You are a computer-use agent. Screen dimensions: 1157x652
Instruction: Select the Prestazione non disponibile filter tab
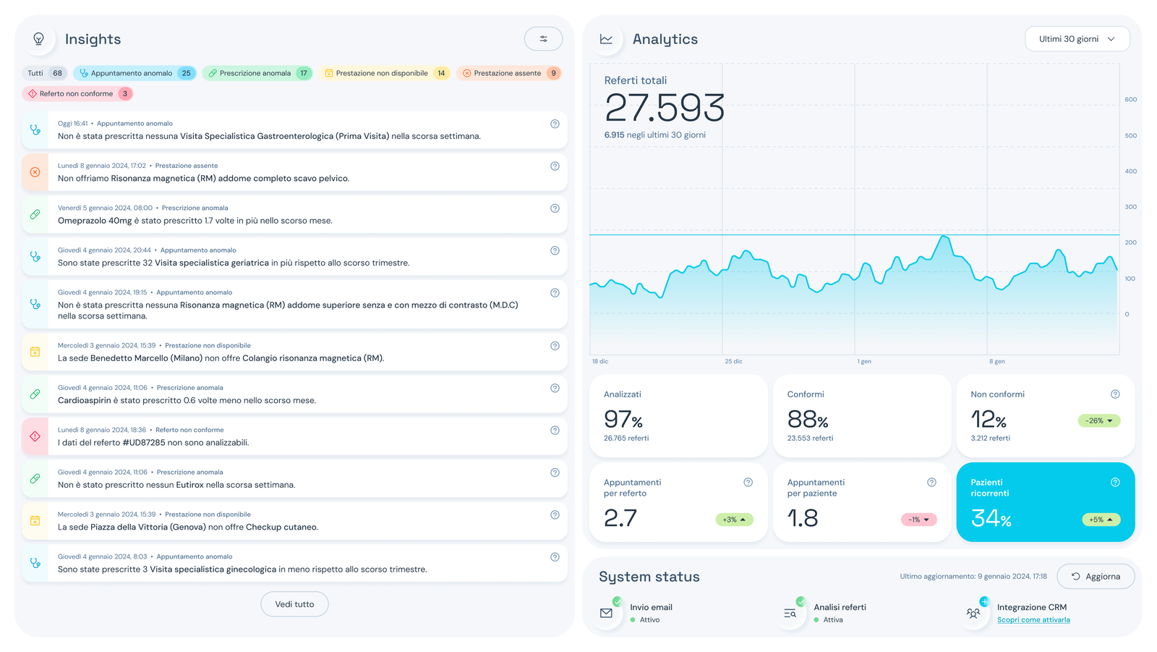click(x=384, y=73)
